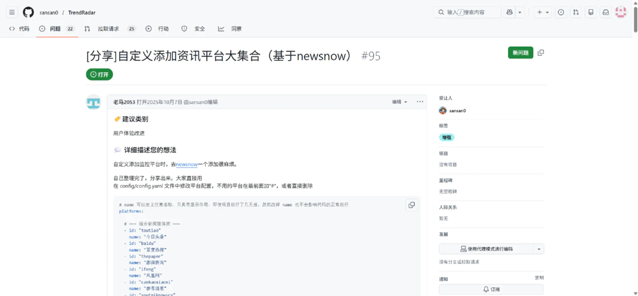Open the TrendRadar repository link
638x296 pixels.
pos(82,13)
